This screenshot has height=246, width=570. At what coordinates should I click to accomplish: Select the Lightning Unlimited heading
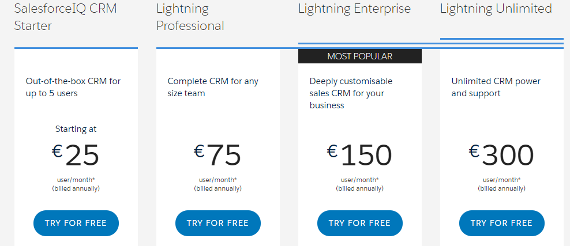click(496, 8)
